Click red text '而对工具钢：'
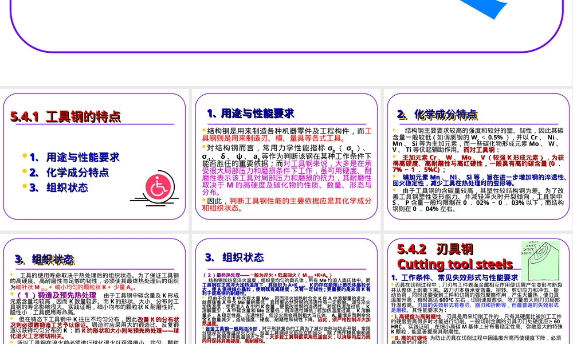Viewport: 573px width, 344px height. pyautogui.click(x=481, y=150)
